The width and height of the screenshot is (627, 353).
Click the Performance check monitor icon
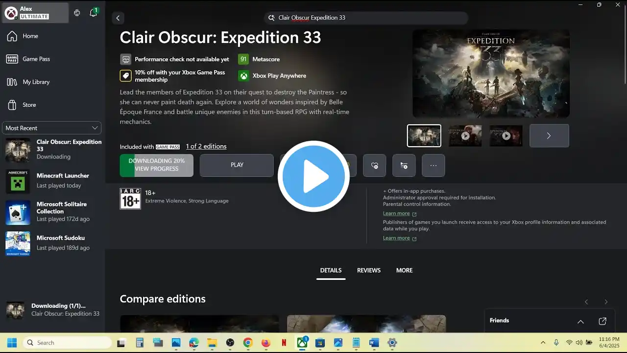126,59
